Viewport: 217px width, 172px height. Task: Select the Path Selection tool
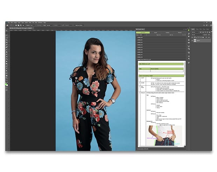coord(7,71)
